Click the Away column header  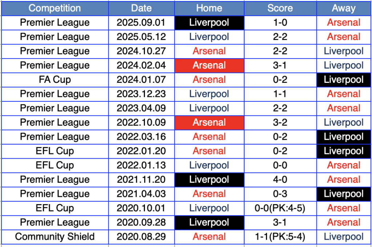pos(344,8)
